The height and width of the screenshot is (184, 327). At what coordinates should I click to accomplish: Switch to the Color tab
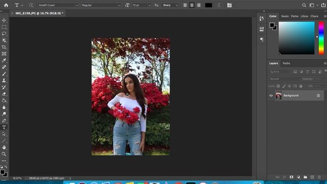tap(273, 16)
